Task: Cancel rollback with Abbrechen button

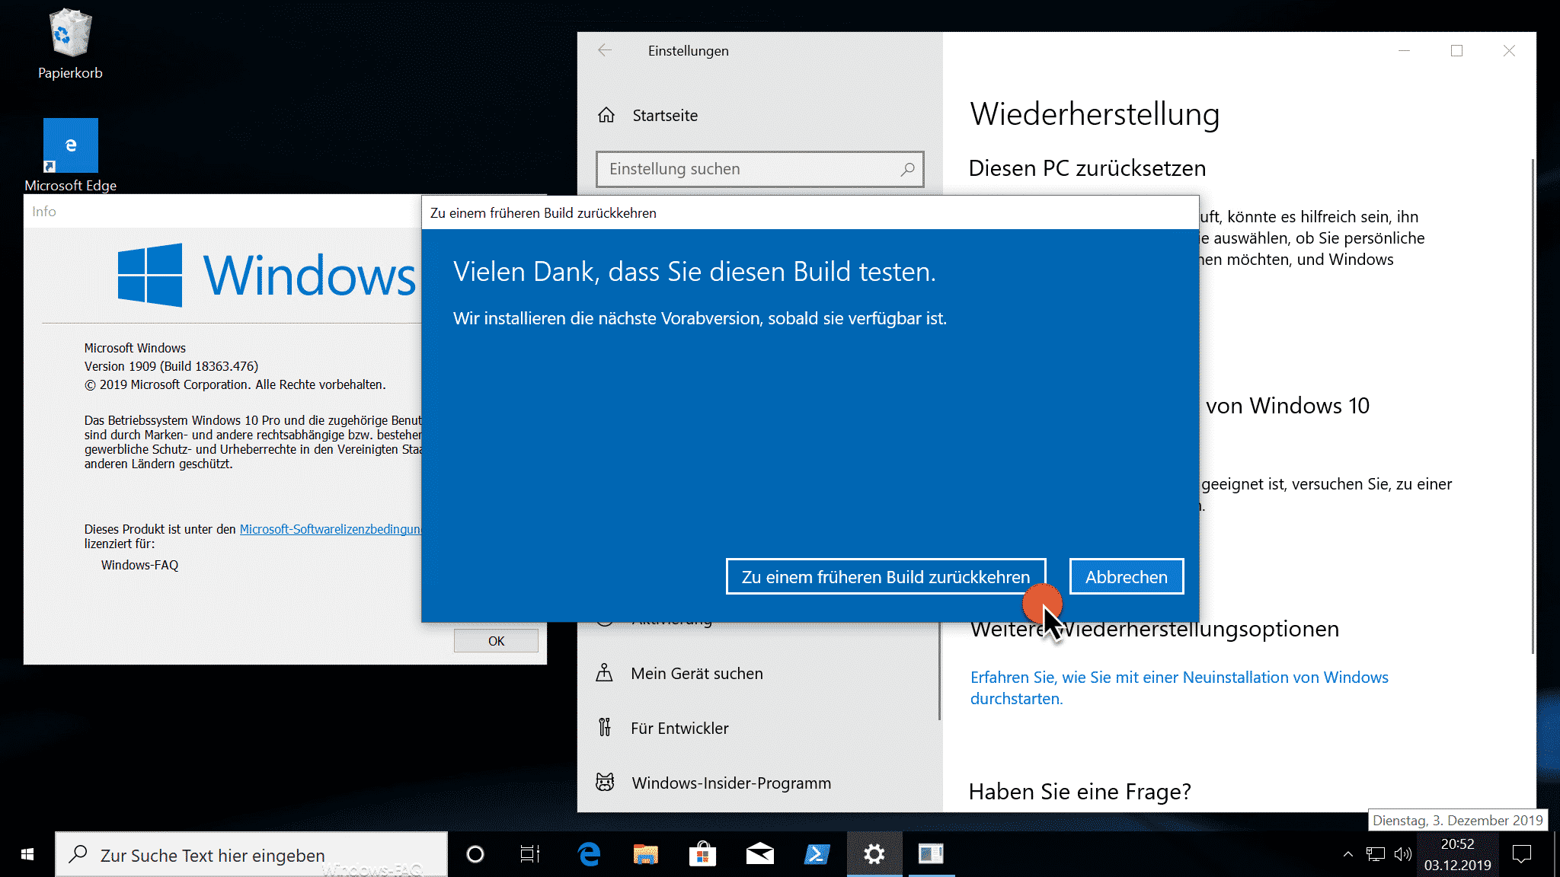Action: point(1127,576)
